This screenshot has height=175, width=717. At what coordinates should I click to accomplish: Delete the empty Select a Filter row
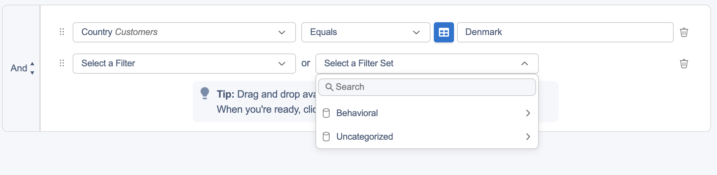(684, 64)
